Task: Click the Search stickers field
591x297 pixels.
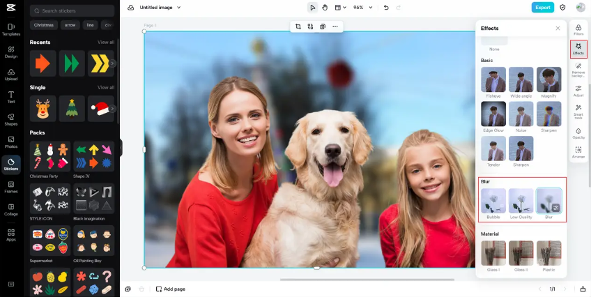Action: (x=72, y=11)
